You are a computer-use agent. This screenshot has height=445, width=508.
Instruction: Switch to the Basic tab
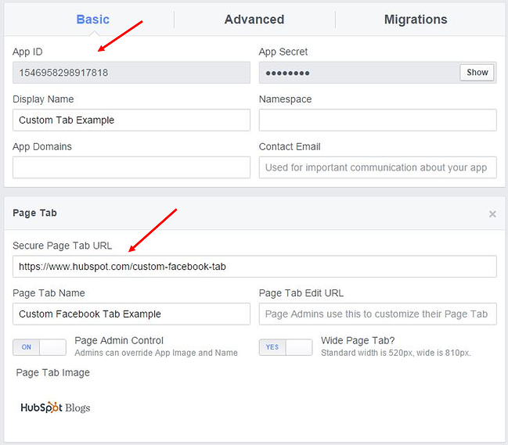(92, 20)
